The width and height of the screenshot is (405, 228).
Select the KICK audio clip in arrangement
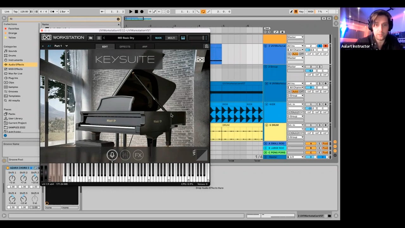click(x=236, y=112)
